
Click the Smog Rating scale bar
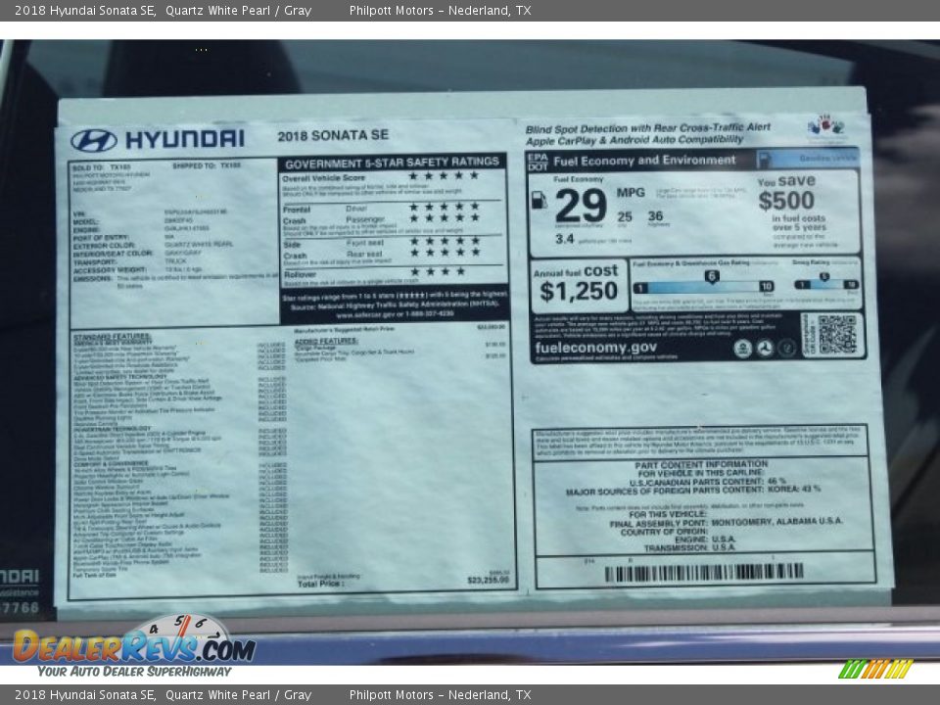coord(825,284)
